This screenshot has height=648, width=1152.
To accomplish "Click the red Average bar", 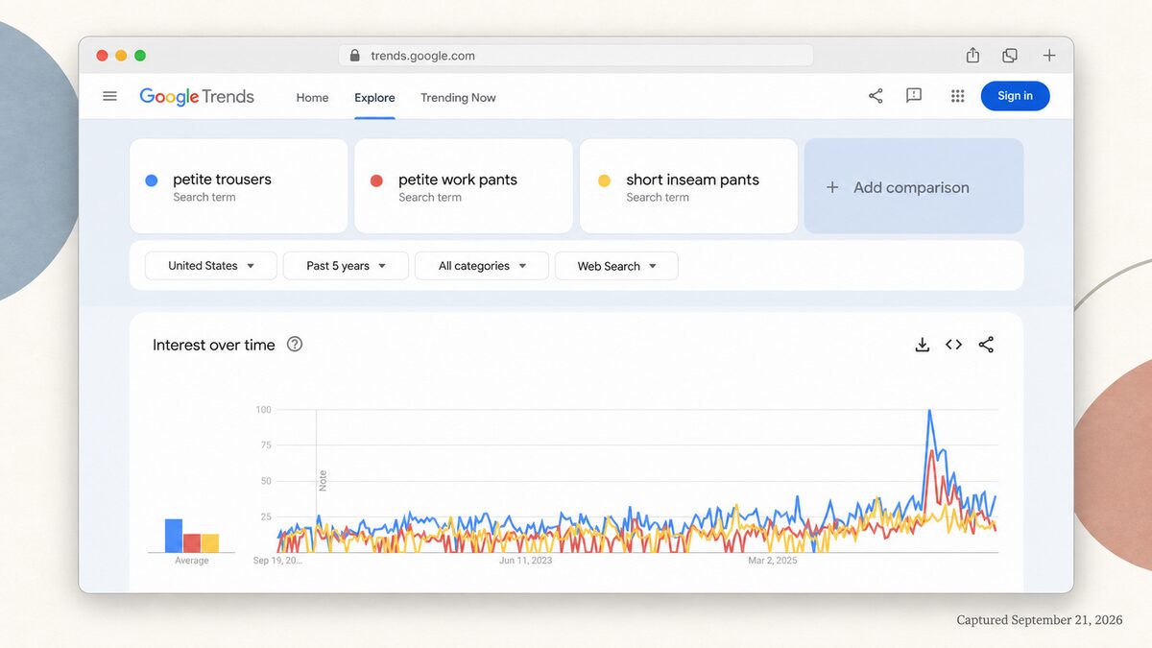I will tap(192, 543).
